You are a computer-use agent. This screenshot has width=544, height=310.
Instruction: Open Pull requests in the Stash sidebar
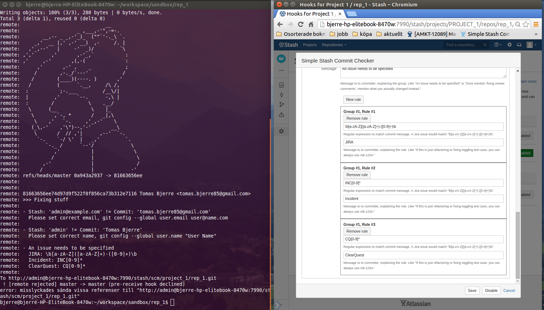tap(281, 115)
